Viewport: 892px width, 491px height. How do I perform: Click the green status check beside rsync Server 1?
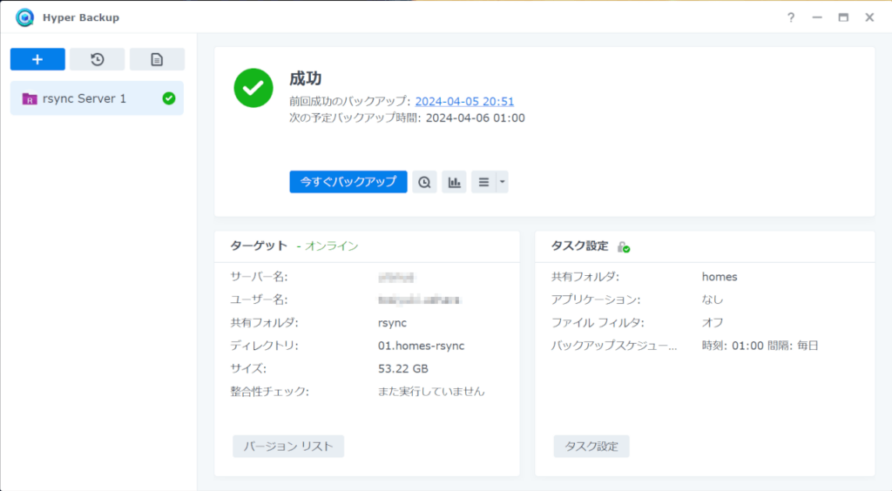point(169,98)
